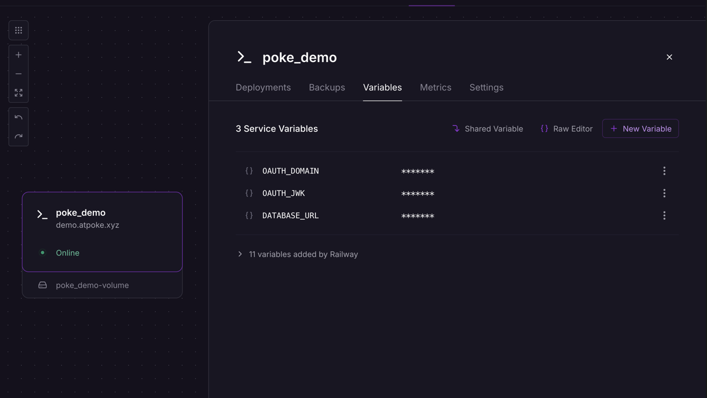Open the Settings tab
Image resolution: width=707 pixels, height=398 pixels.
coord(486,88)
